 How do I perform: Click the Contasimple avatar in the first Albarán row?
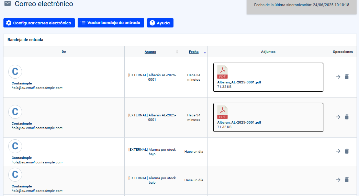point(15,72)
